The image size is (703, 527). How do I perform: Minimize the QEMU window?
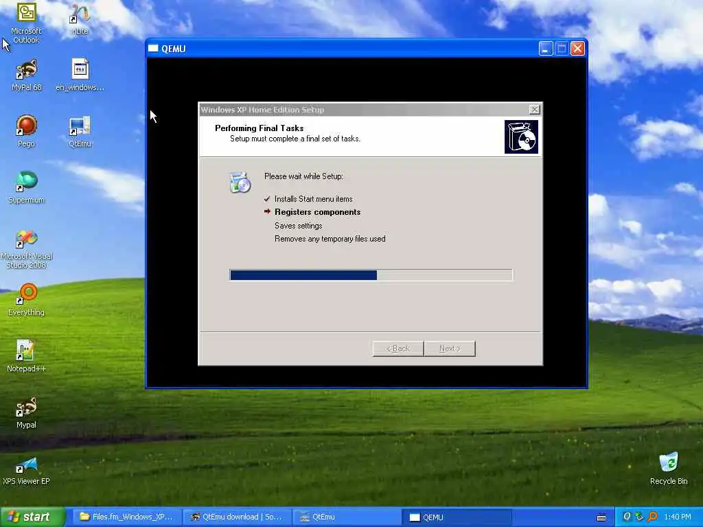click(x=546, y=49)
